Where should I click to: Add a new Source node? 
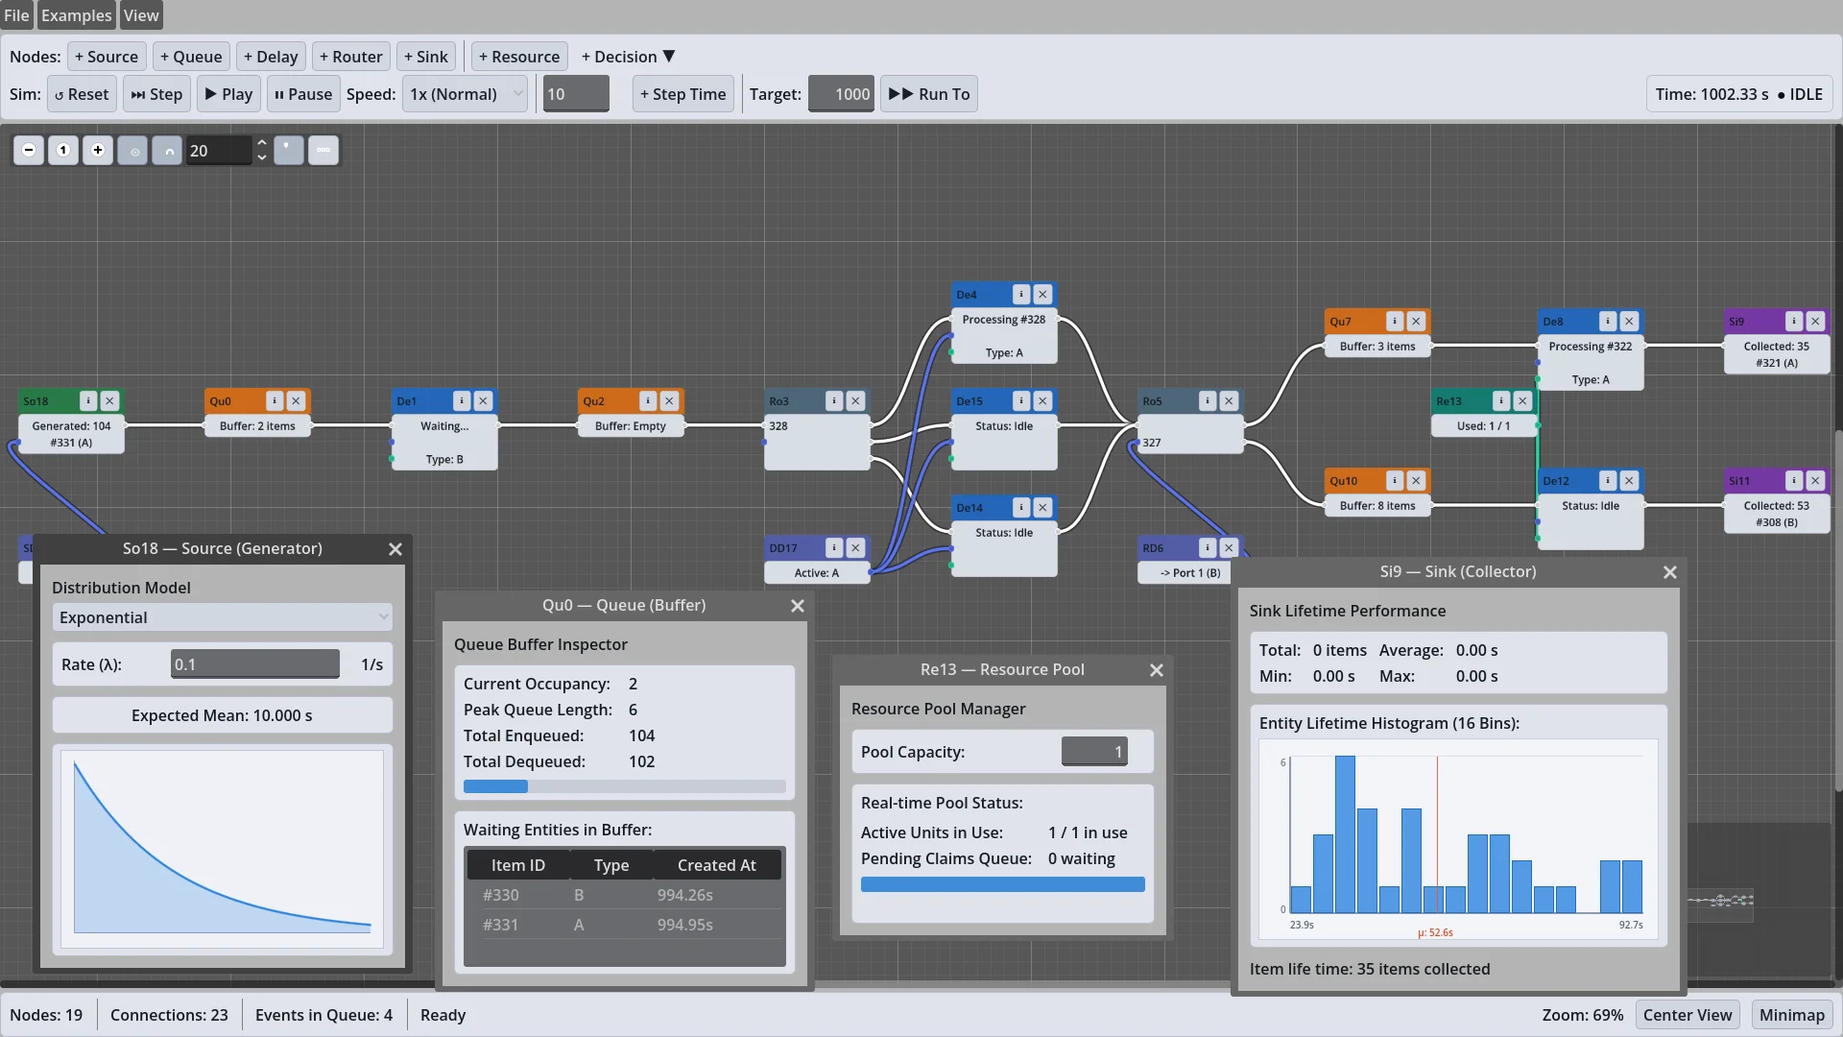(x=107, y=57)
